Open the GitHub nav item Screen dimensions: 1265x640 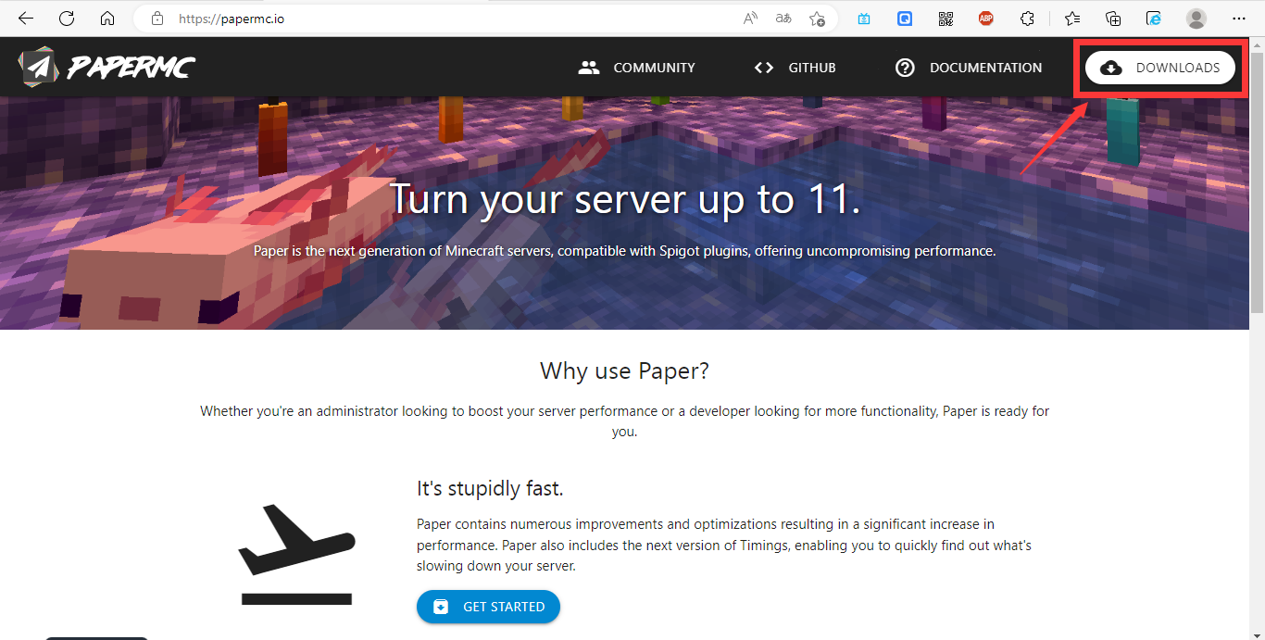click(795, 68)
